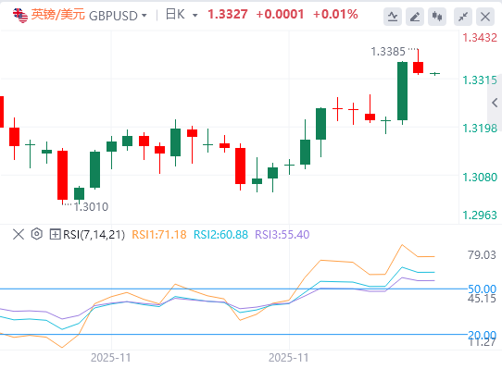Expand the right side panel chevron
Viewport: 502px width, 369px height.
tap(495, 103)
